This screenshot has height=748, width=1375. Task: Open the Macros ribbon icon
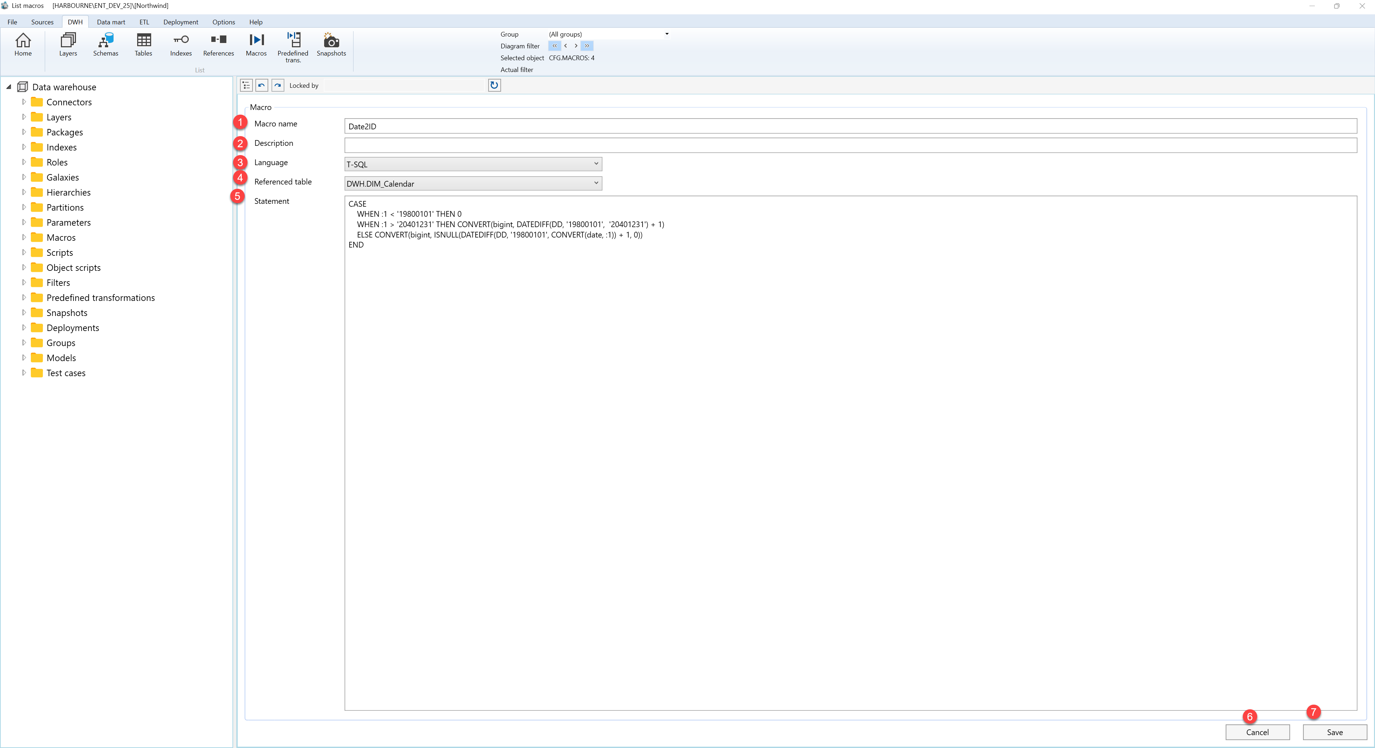[256, 45]
